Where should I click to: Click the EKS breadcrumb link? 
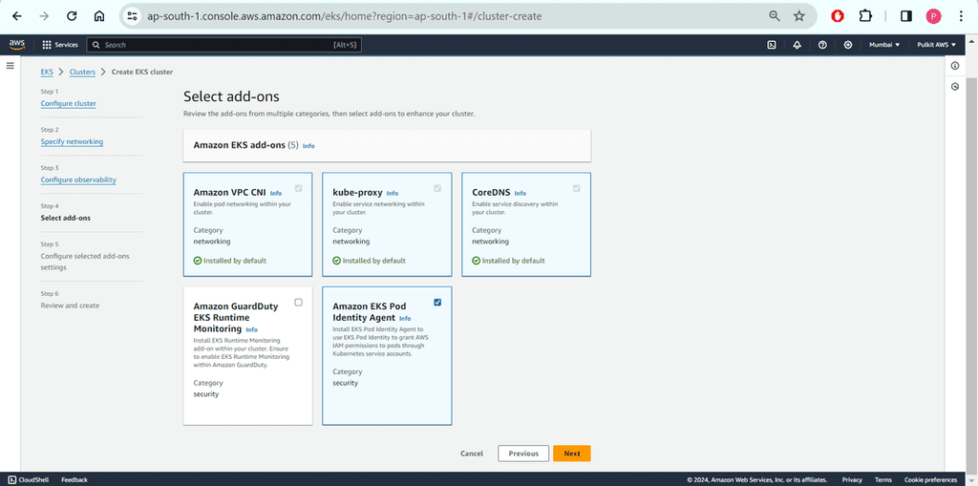[x=47, y=72]
